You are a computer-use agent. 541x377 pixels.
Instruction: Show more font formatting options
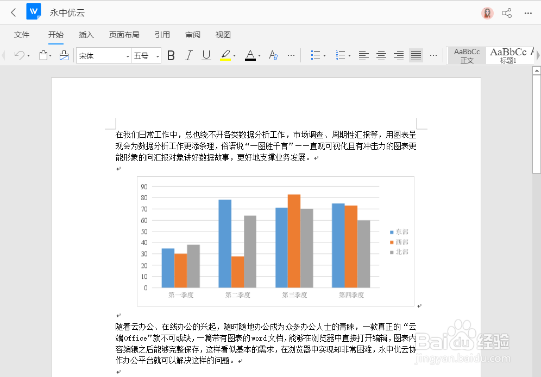coord(291,55)
